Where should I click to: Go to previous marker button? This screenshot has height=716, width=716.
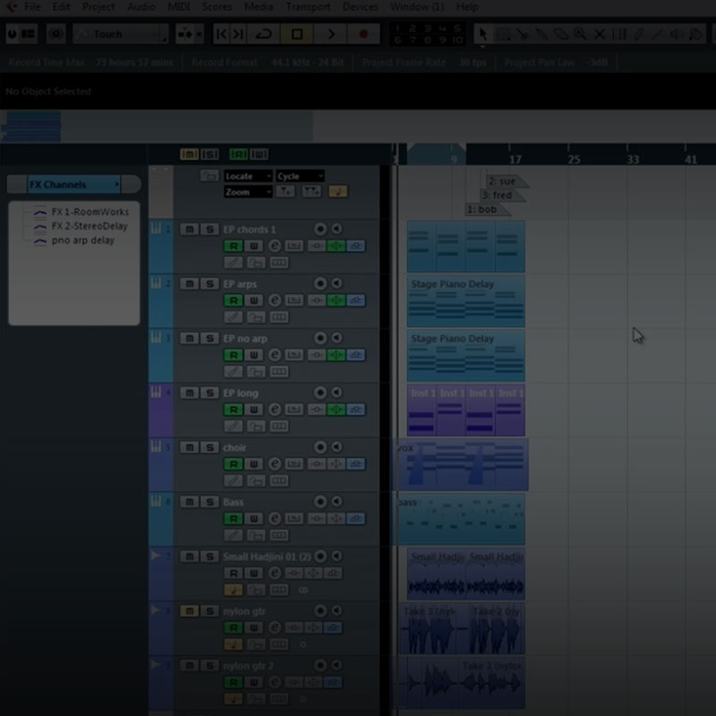(221, 34)
